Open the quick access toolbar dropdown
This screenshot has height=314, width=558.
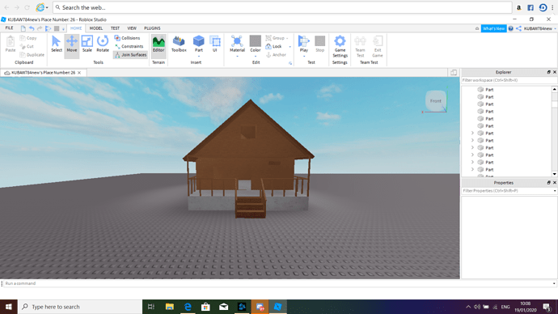63,29
